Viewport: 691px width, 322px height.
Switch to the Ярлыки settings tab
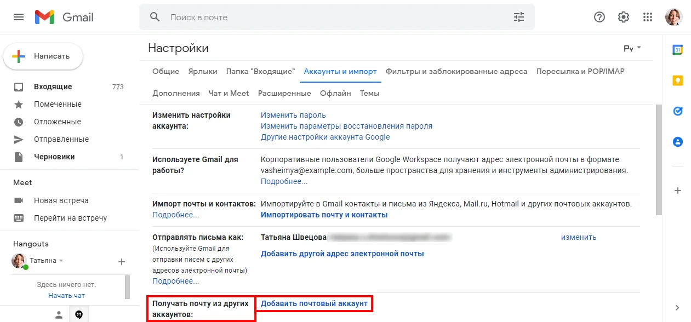203,71
